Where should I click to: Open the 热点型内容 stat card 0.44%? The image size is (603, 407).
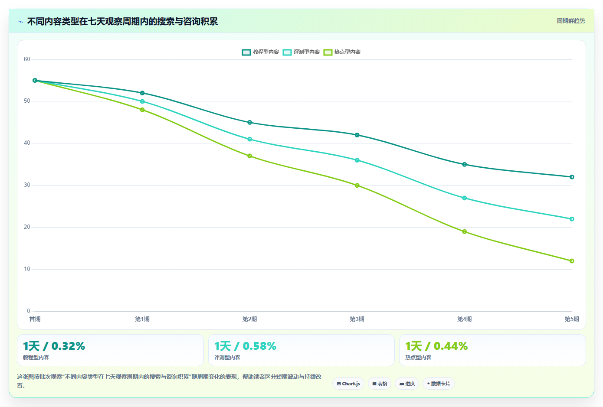pos(492,350)
